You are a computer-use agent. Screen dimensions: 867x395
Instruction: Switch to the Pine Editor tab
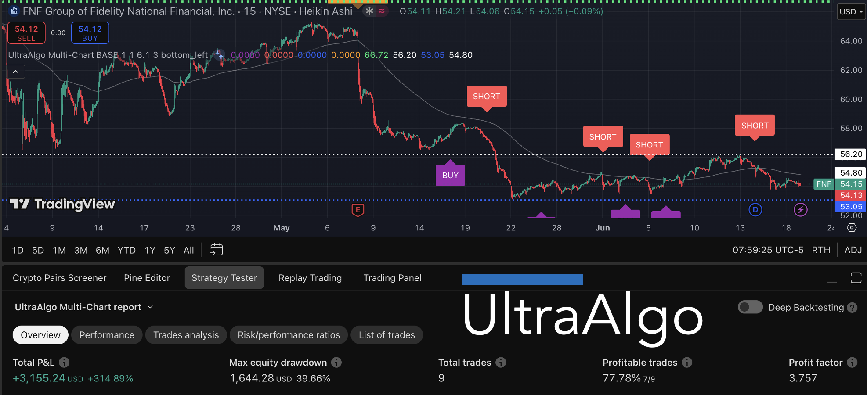pyautogui.click(x=147, y=278)
